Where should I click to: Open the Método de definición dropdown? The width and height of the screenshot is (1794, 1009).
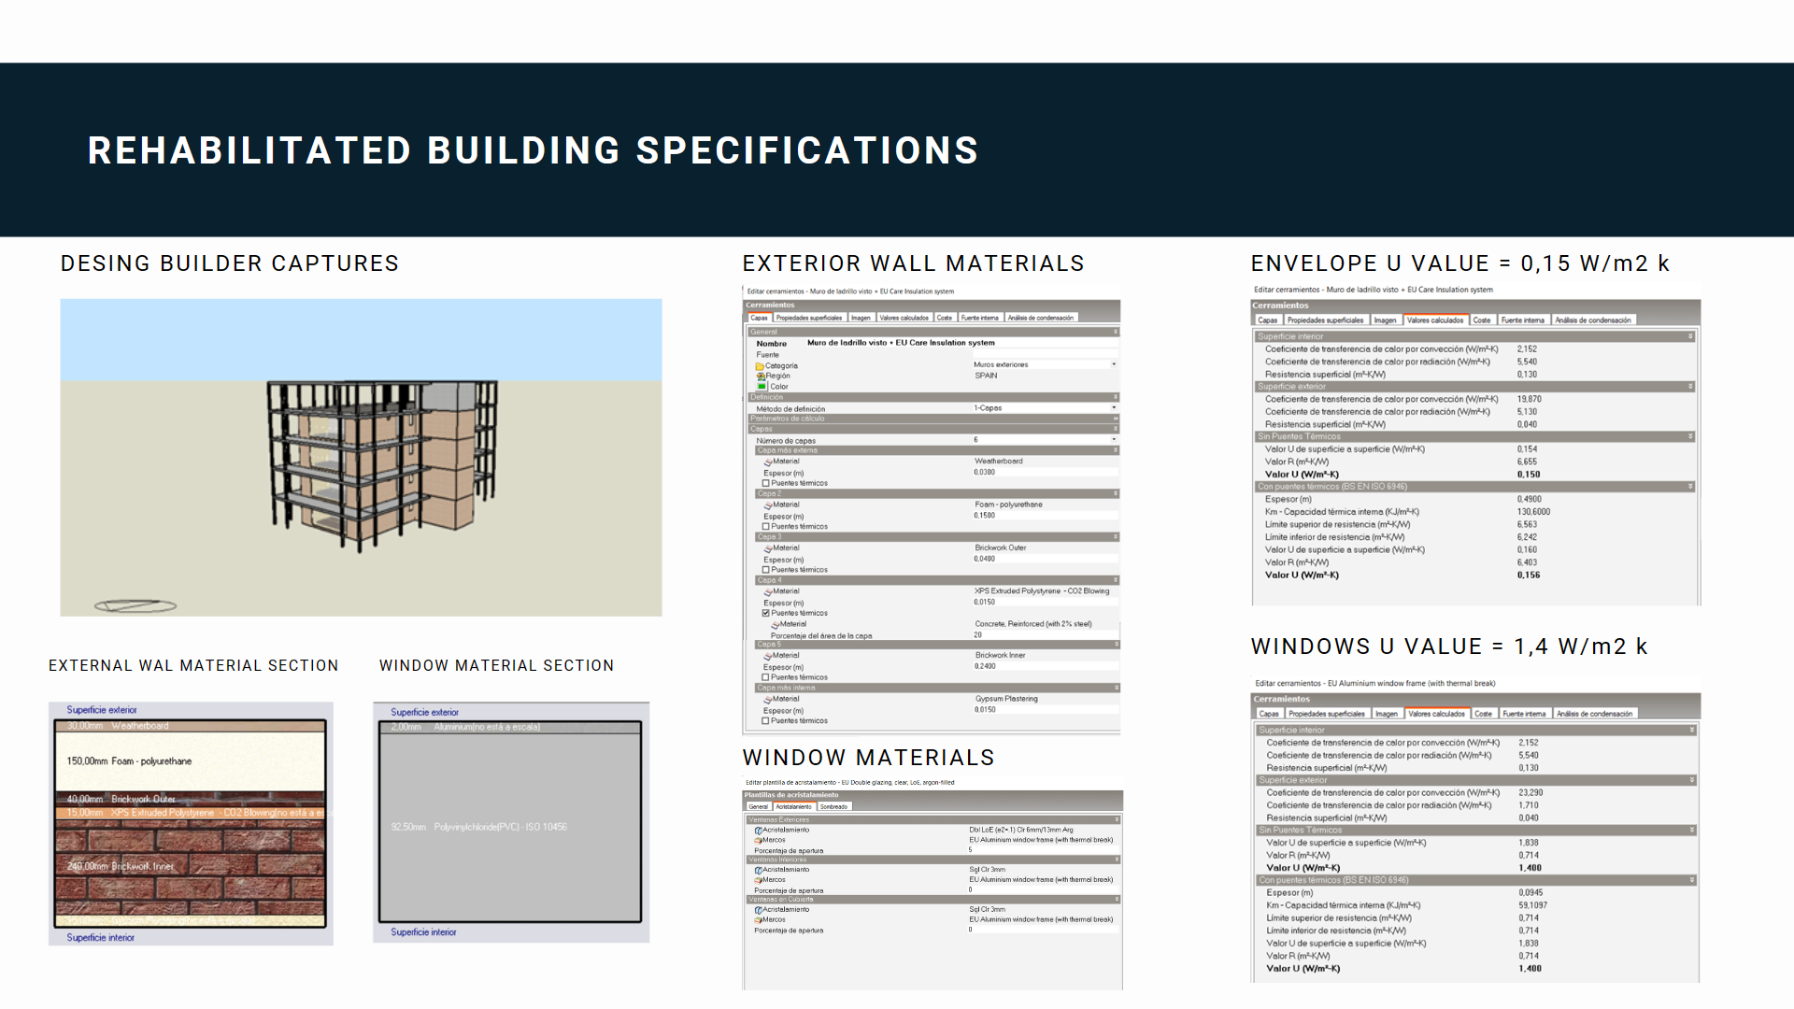(1114, 408)
